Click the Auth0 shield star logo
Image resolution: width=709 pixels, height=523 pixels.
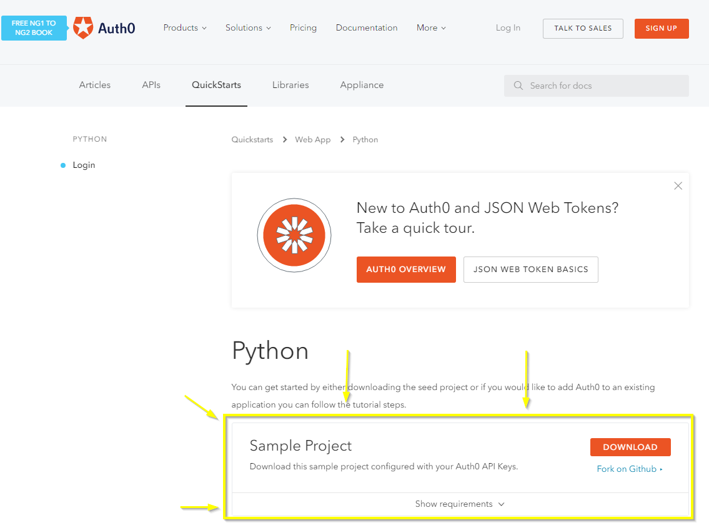pyautogui.click(x=83, y=27)
